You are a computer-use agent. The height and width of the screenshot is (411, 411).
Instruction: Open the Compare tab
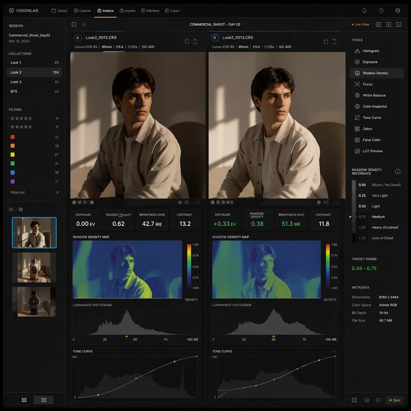128,11
